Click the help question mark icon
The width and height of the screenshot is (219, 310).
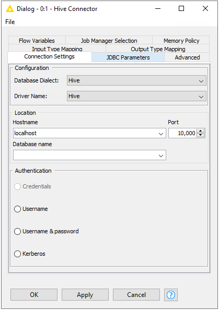[x=171, y=295]
